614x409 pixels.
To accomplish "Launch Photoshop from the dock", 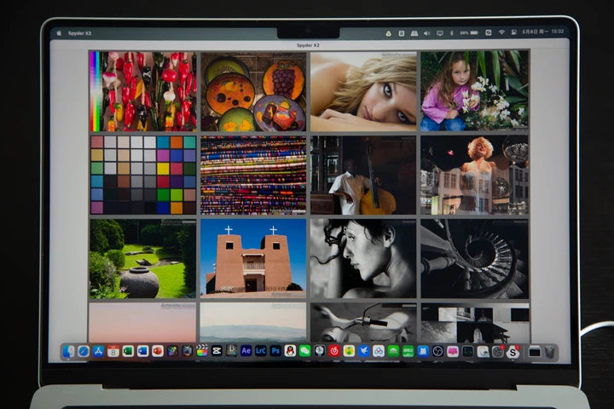I will coord(275,351).
